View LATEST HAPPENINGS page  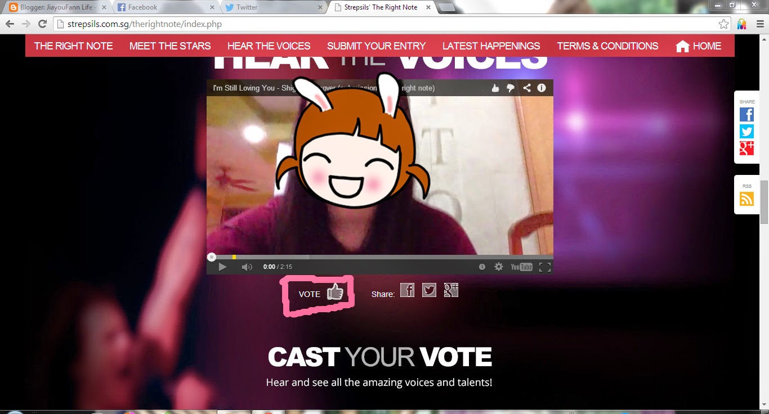tap(491, 46)
